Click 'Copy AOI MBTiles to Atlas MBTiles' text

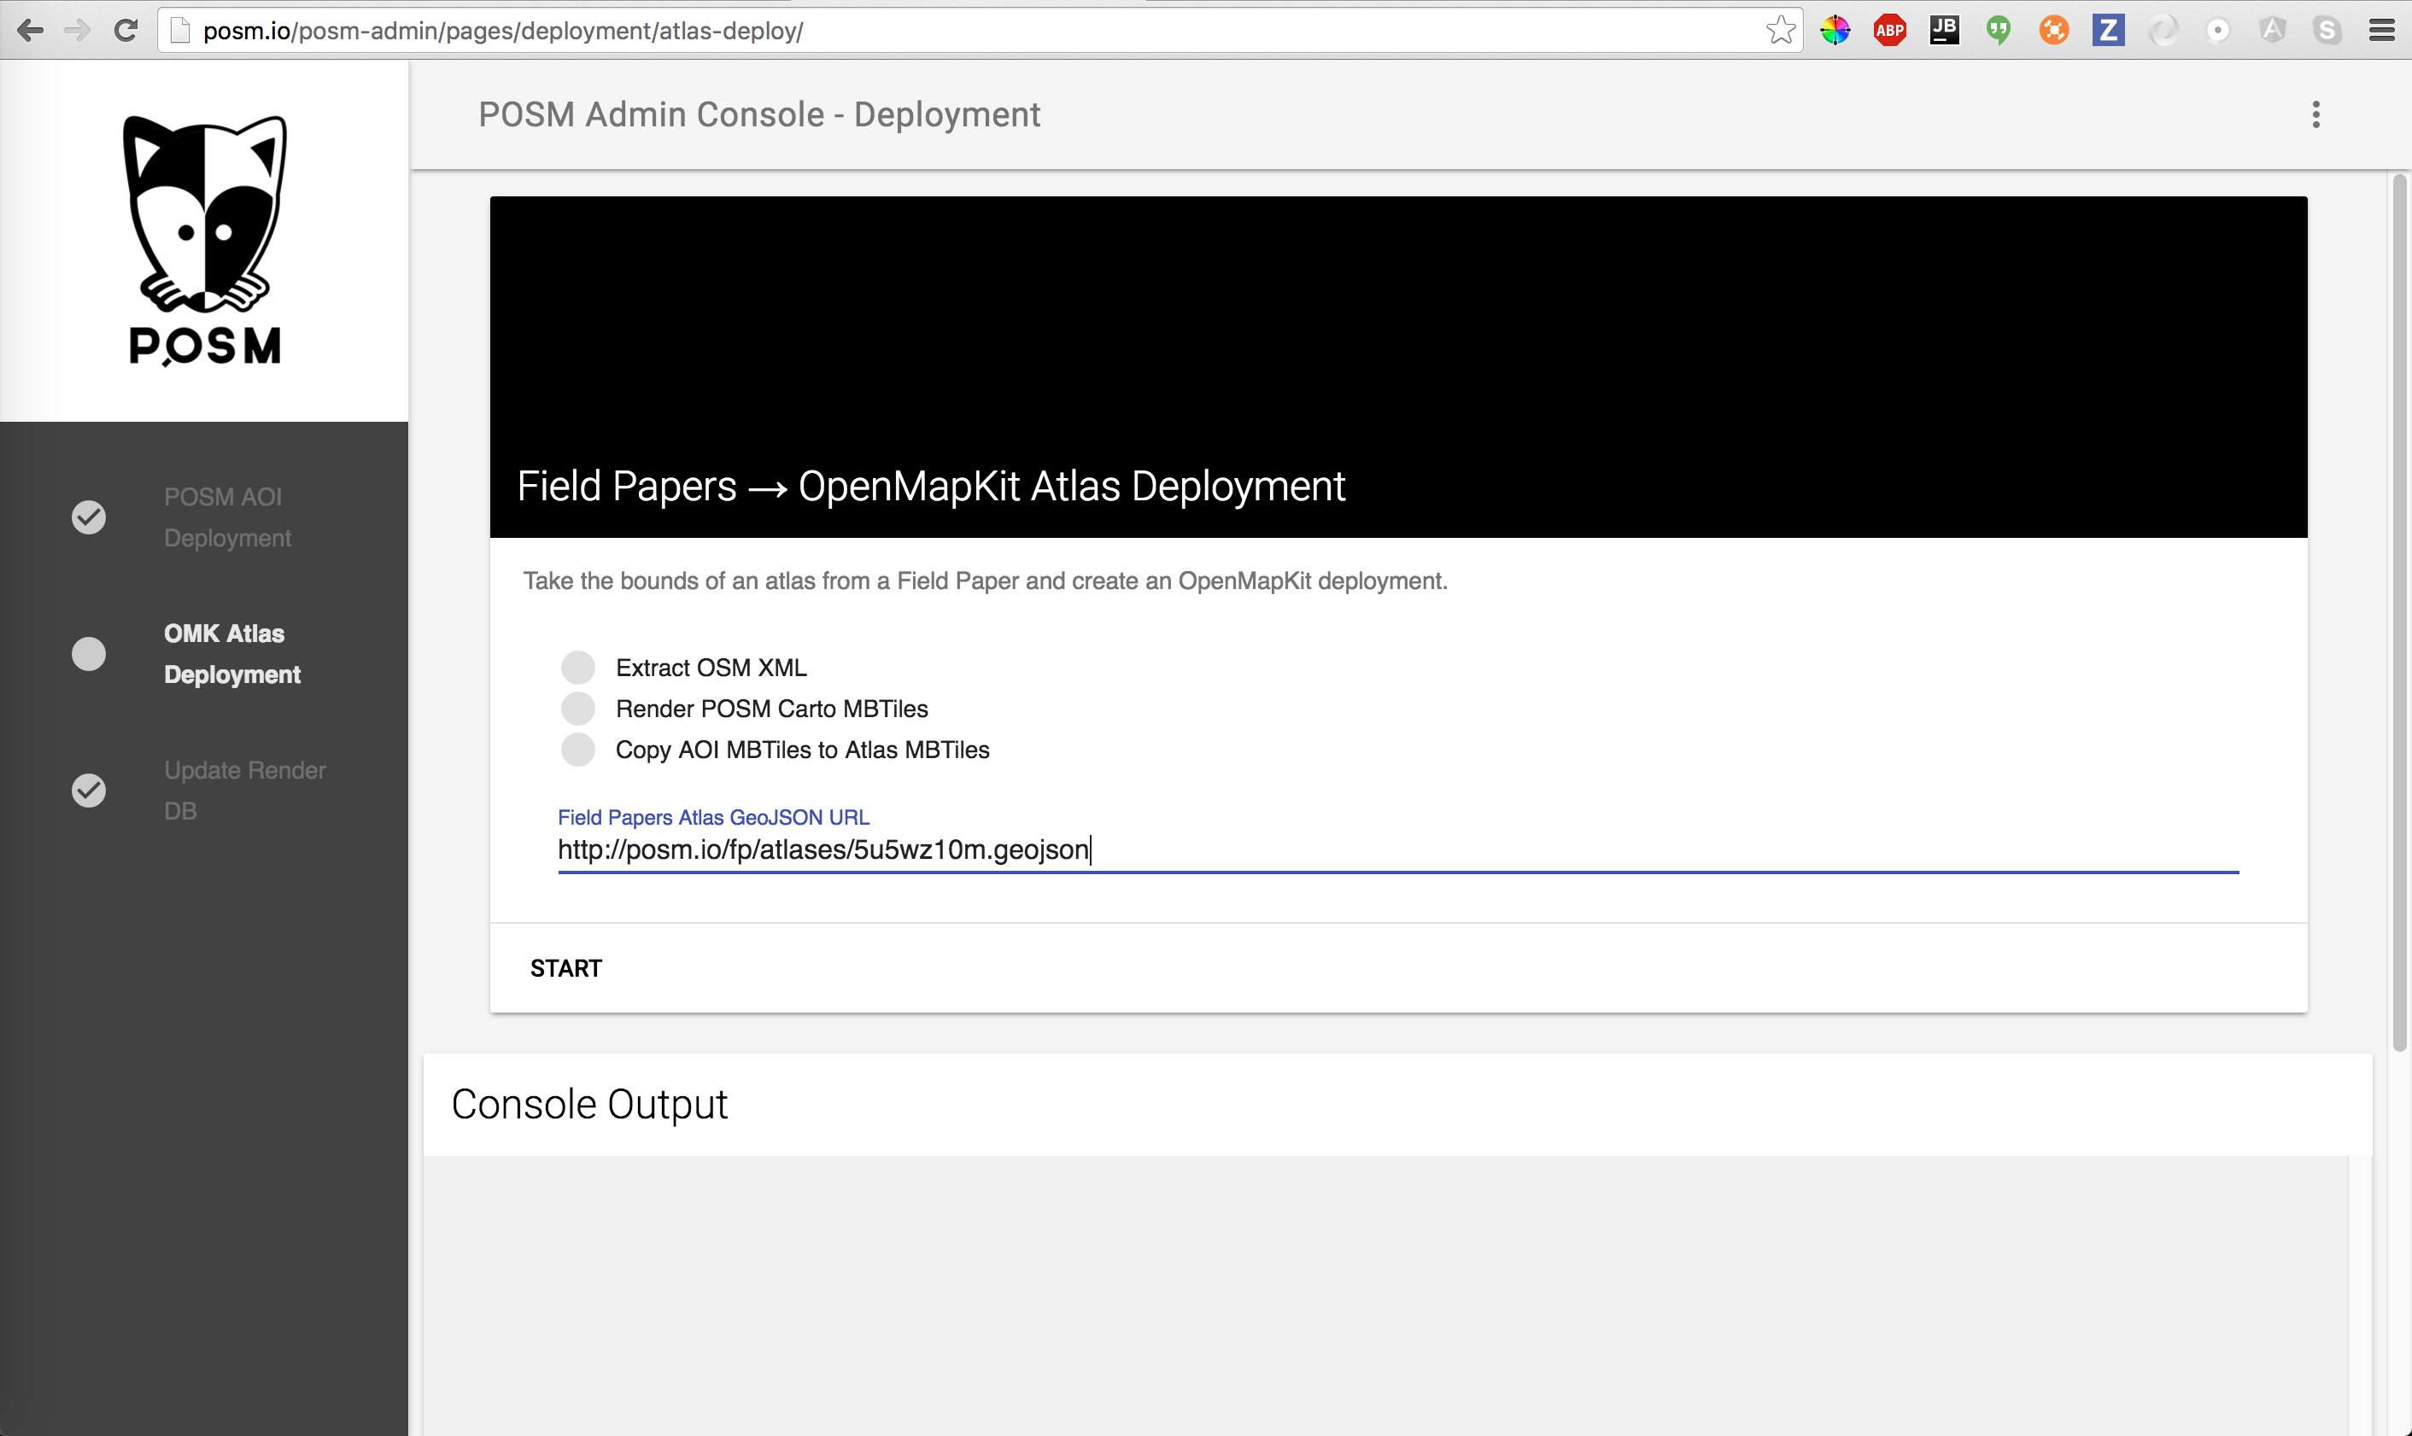point(802,750)
